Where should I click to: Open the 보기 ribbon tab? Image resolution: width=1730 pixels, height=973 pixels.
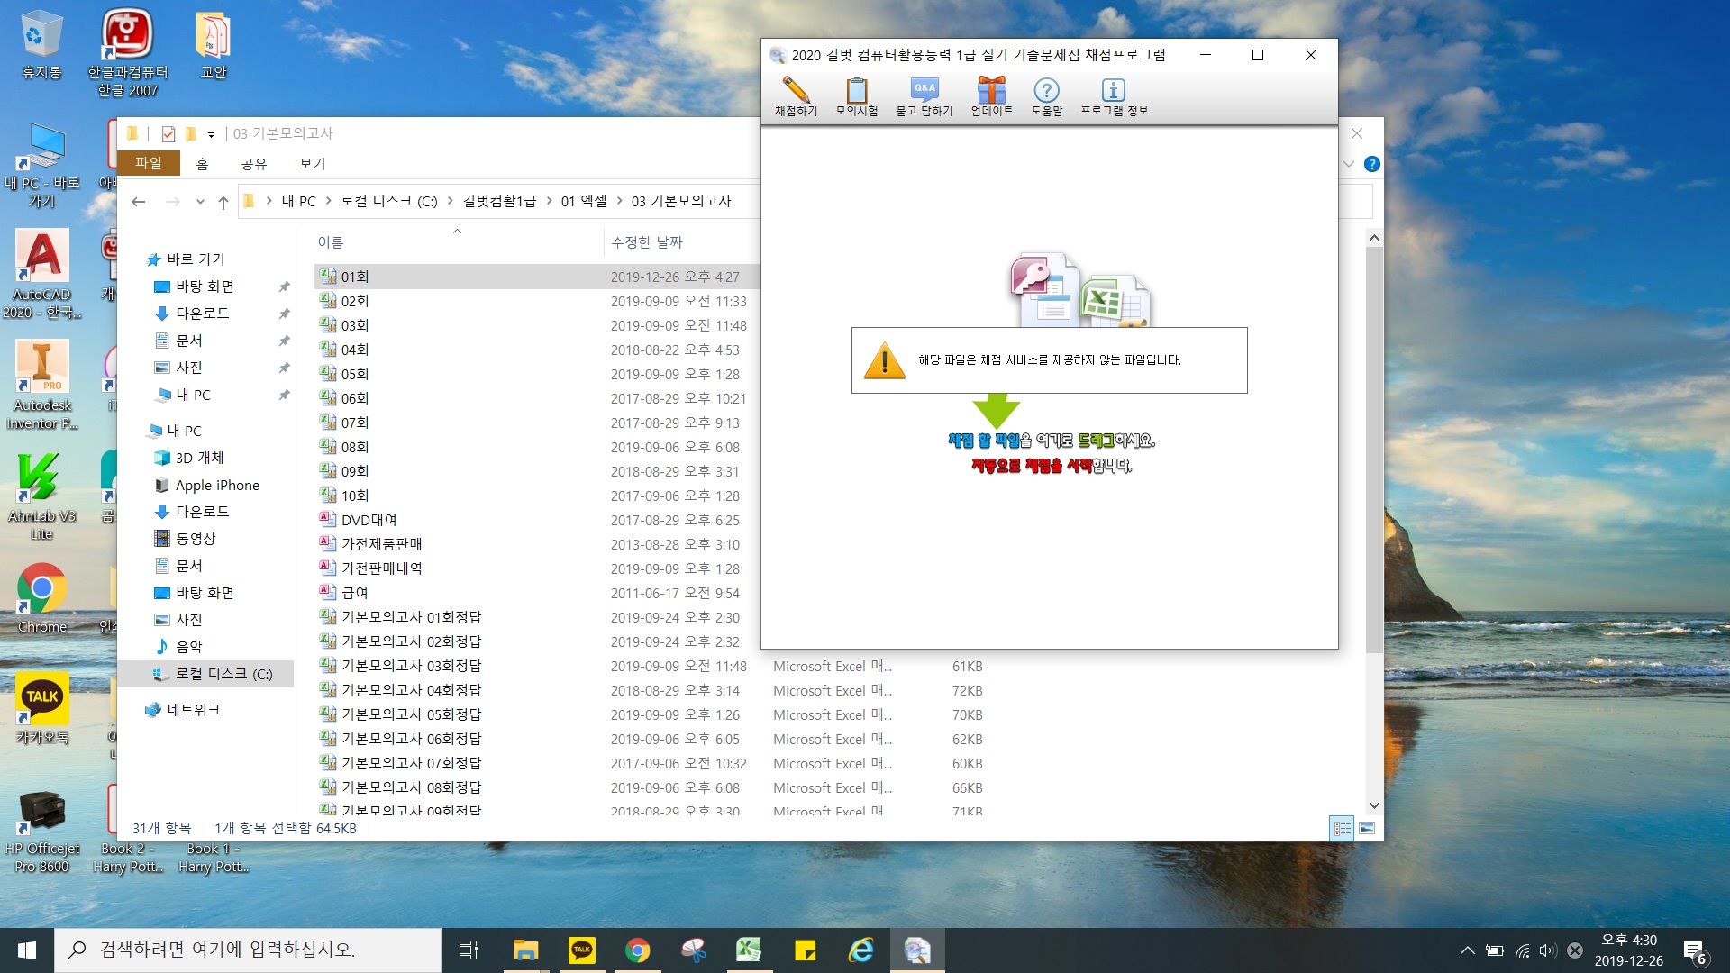[312, 163]
